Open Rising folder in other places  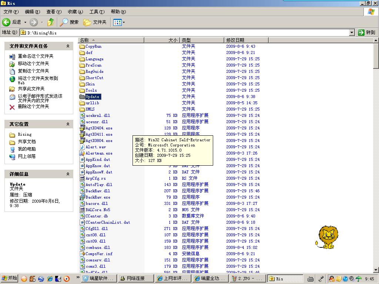coord(25,134)
